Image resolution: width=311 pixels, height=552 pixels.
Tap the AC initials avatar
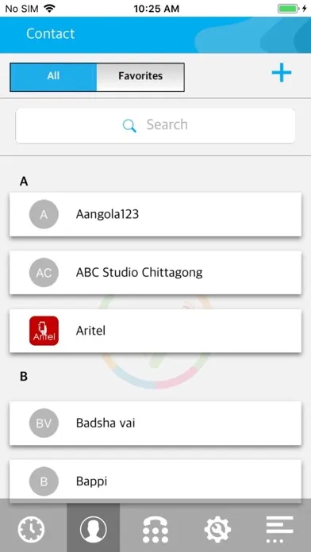[44, 273]
